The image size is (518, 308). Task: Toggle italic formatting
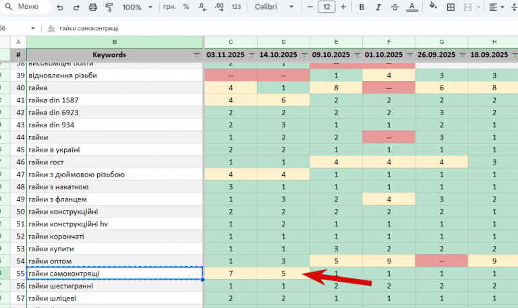(378, 7)
